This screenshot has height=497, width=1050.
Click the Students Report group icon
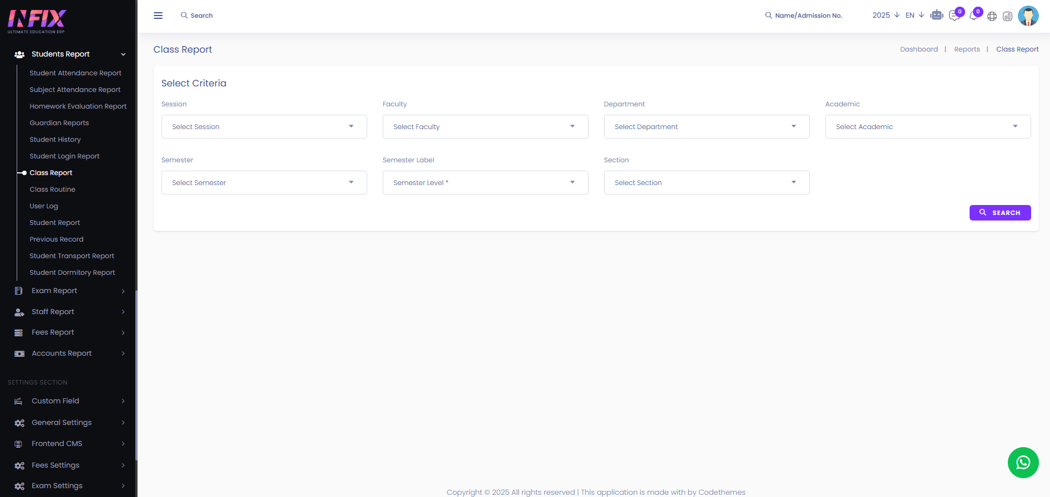pyautogui.click(x=19, y=54)
